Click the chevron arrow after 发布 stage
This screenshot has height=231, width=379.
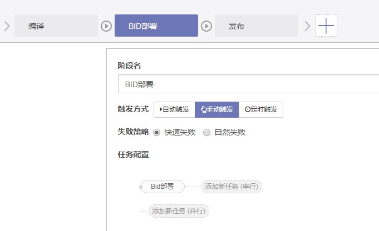point(307,26)
